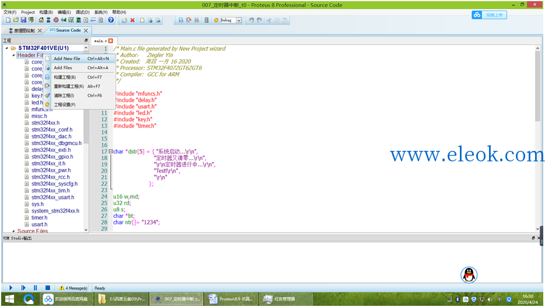The height and width of the screenshot is (307, 545).
Task: Switch to the 原理图绘制 tab
Action: 24,30
